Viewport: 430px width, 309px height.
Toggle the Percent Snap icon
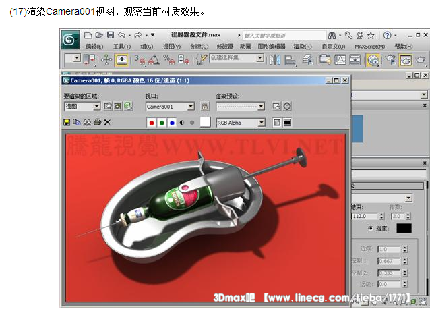[x=168, y=59]
